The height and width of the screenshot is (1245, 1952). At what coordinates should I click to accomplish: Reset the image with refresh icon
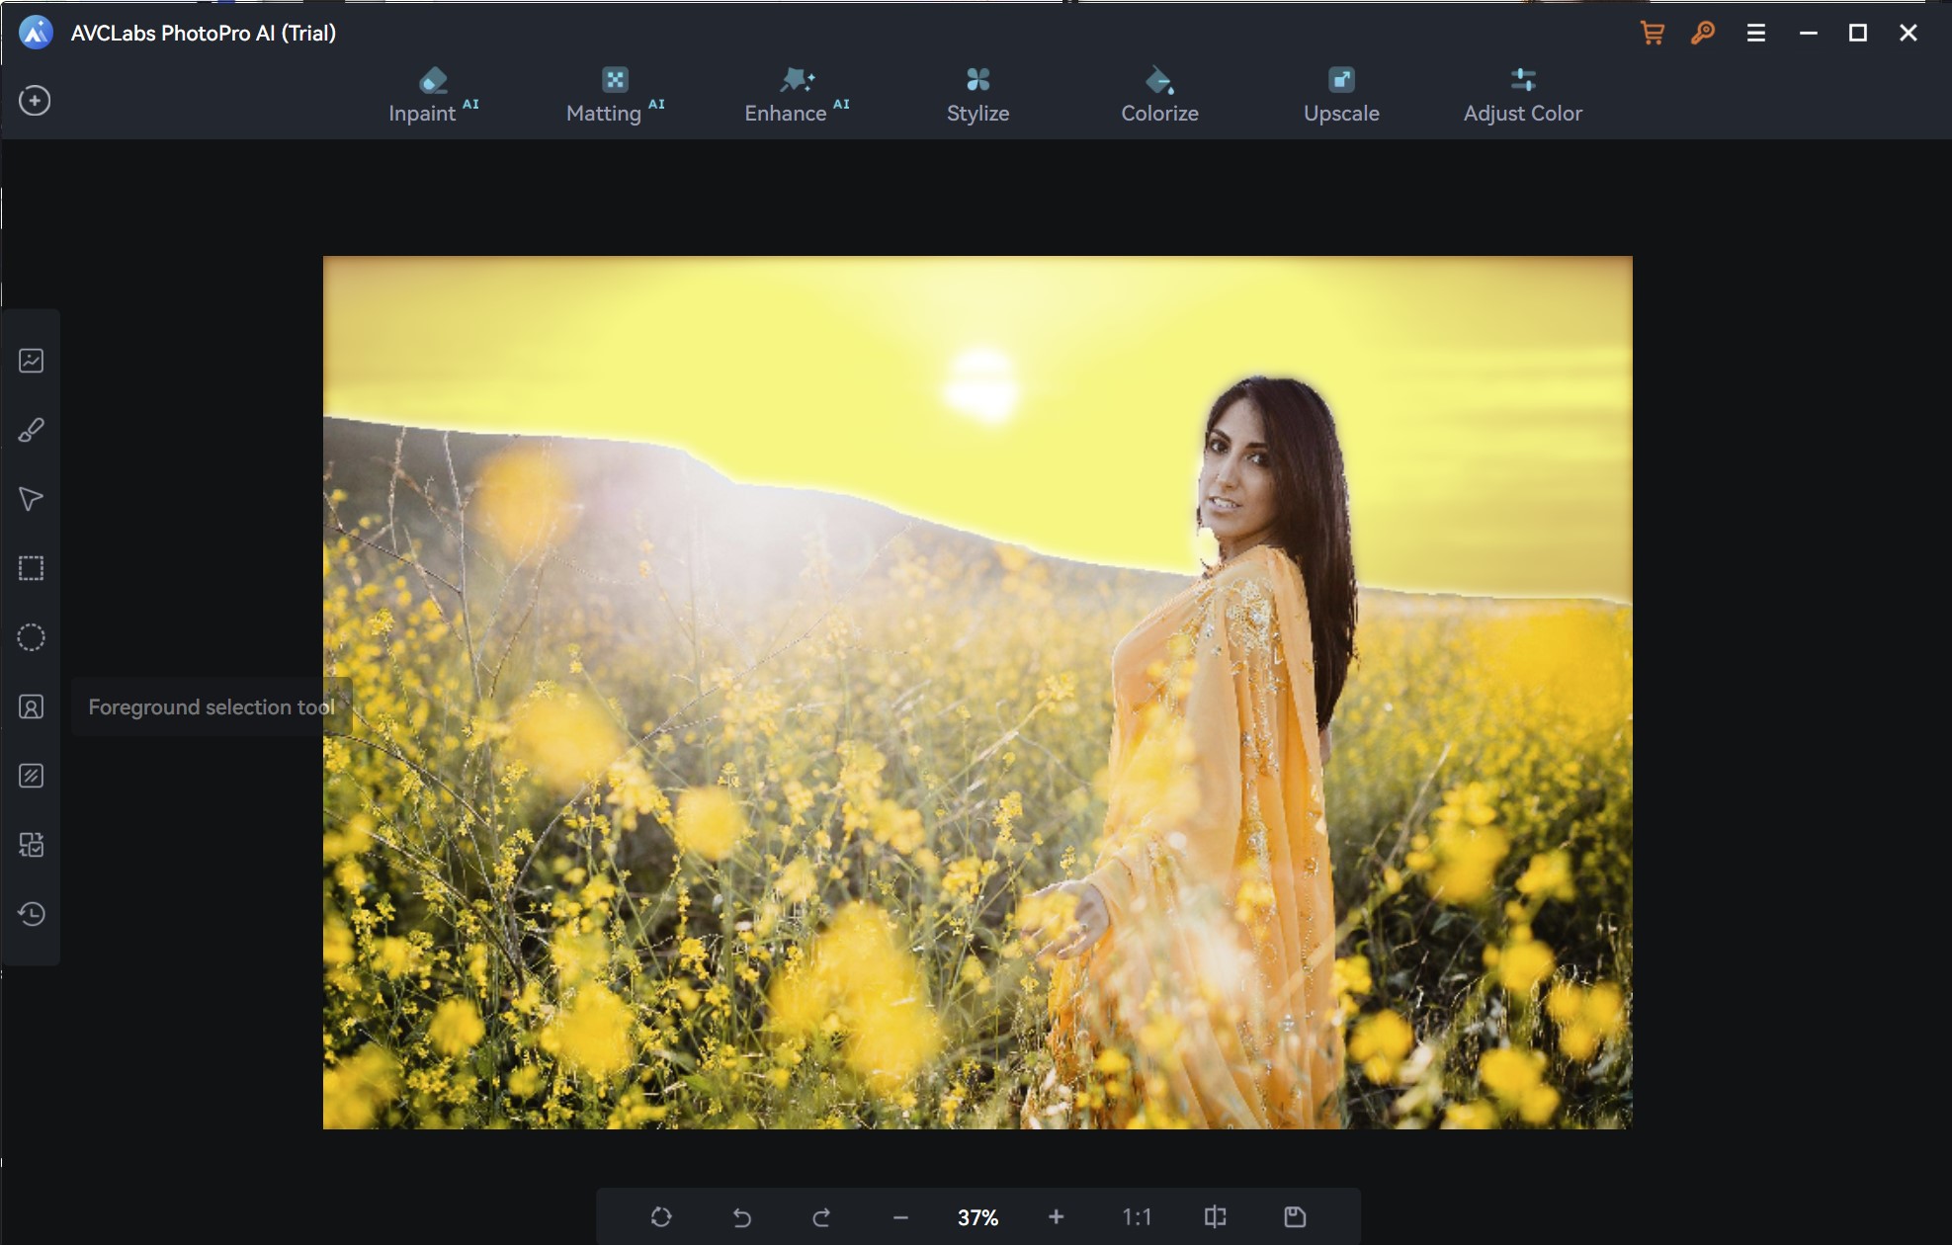point(662,1216)
